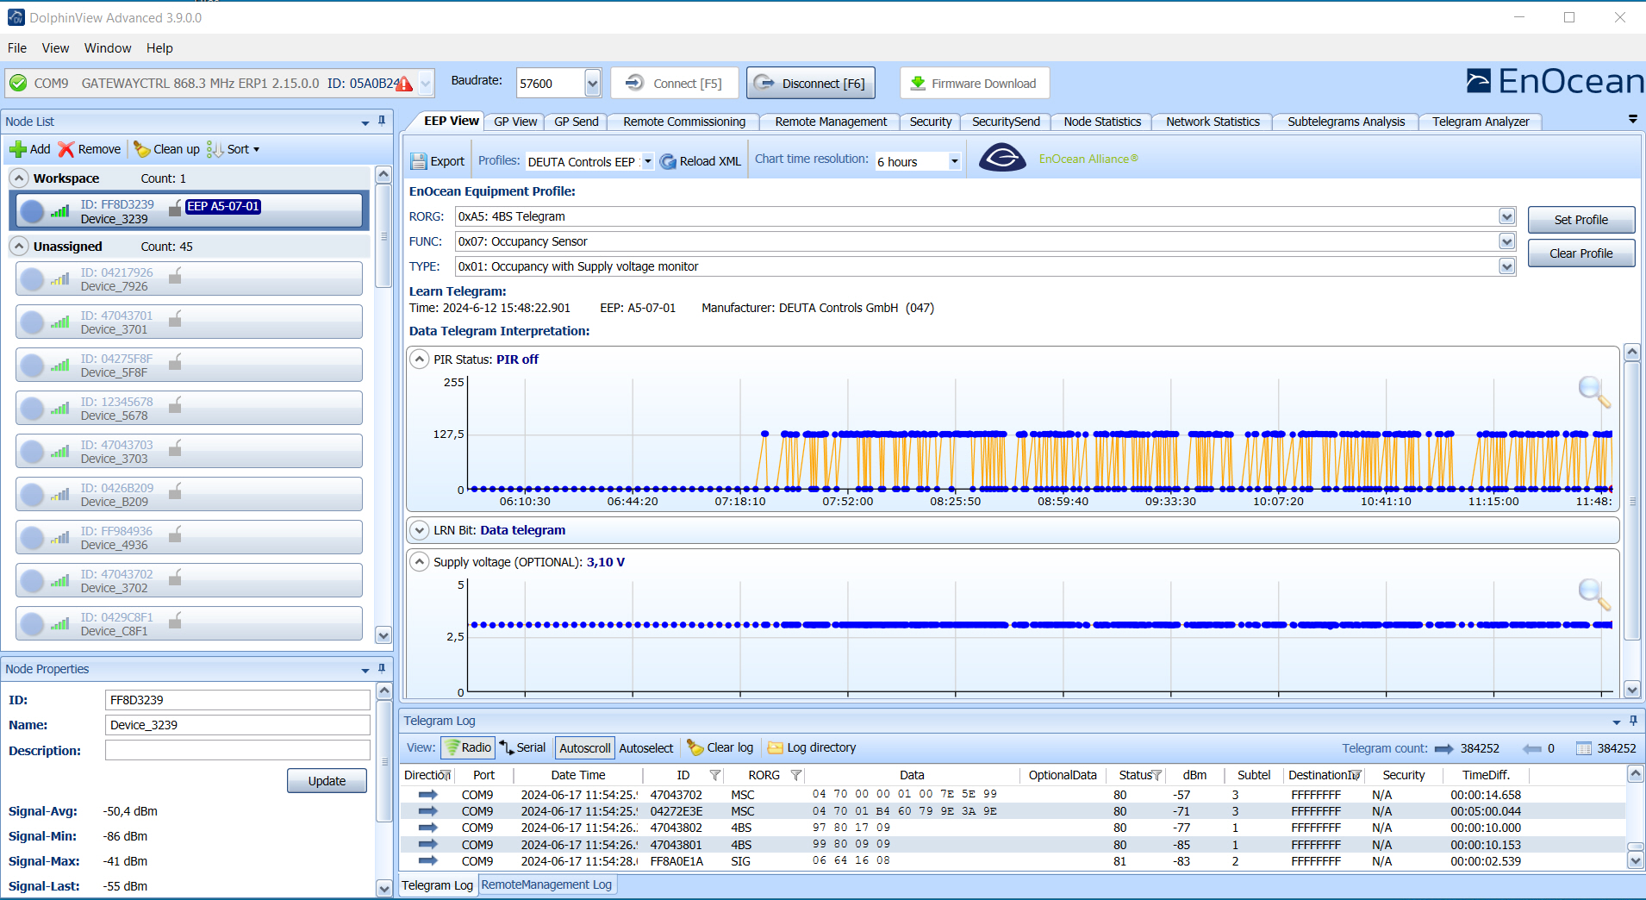
Task: Add a new node to the list
Action: [x=29, y=149]
